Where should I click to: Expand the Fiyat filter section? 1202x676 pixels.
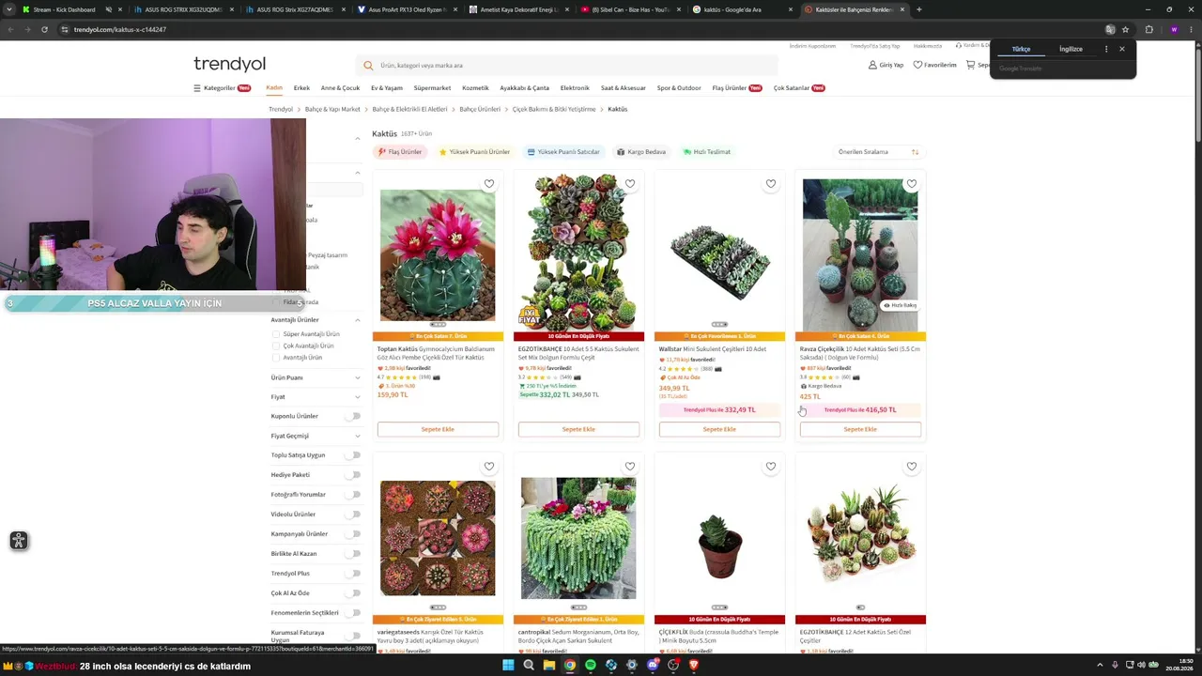[x=358, y=397]
